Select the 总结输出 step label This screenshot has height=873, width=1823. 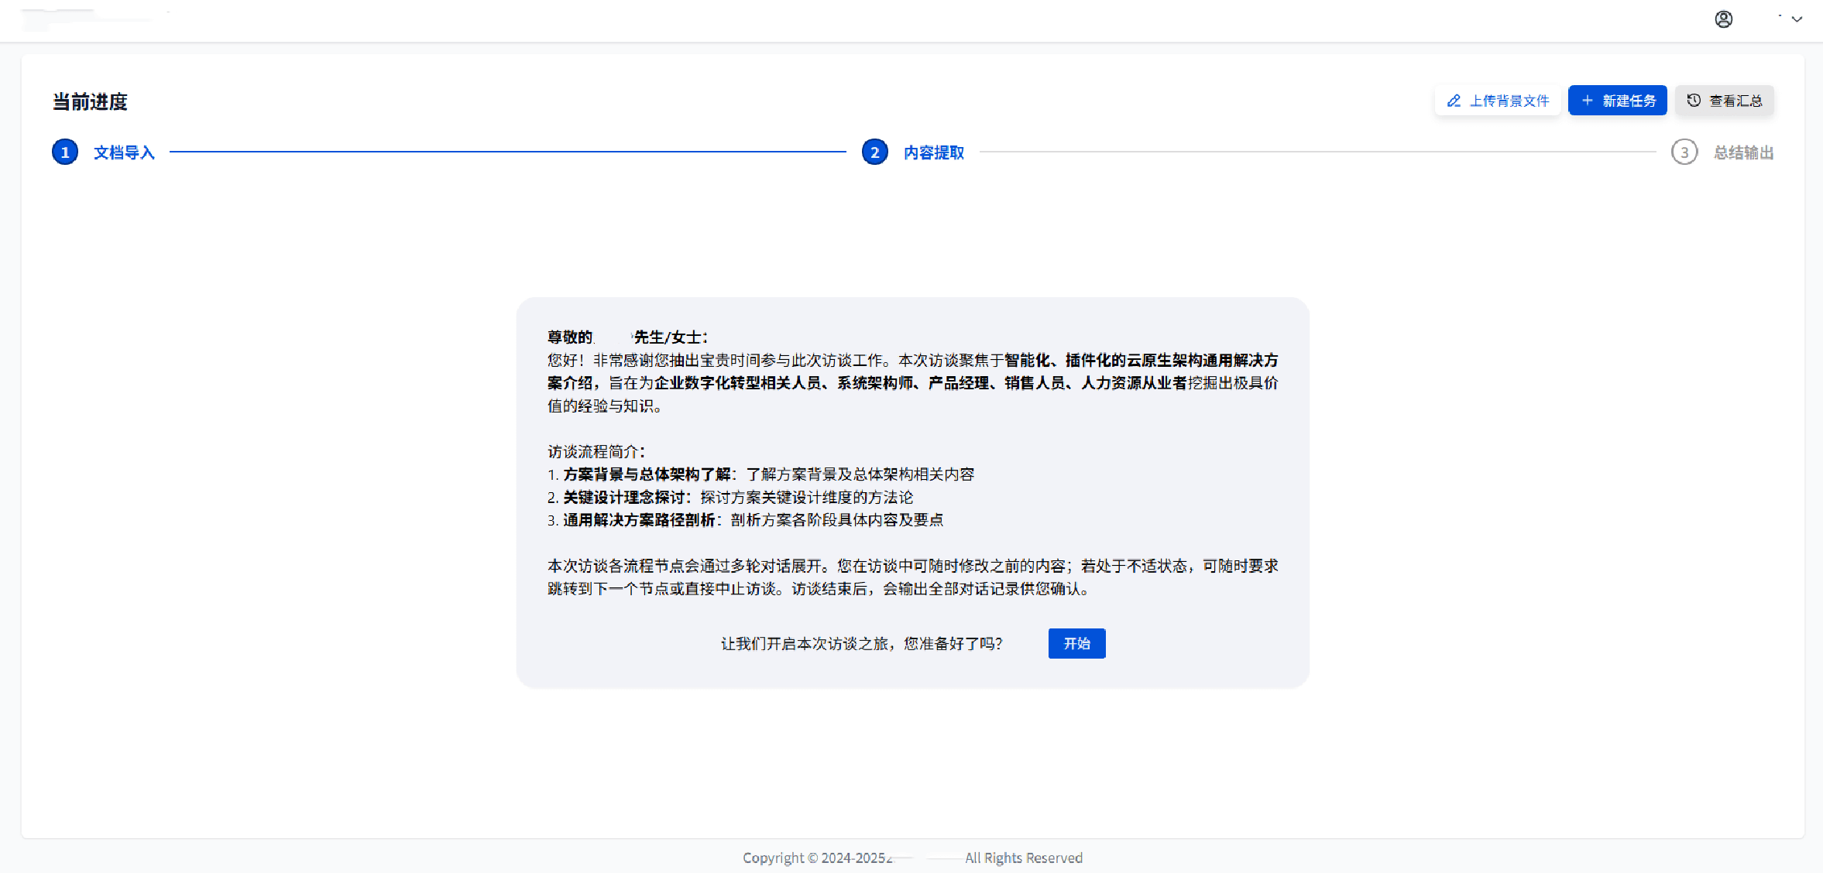tap(1742, 152)
